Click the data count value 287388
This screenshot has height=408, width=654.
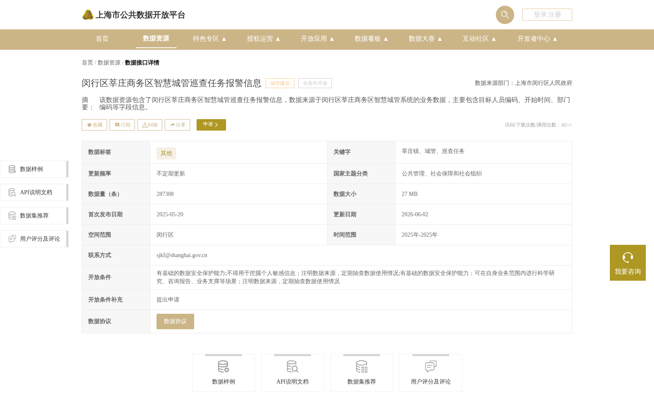[165, 194]
